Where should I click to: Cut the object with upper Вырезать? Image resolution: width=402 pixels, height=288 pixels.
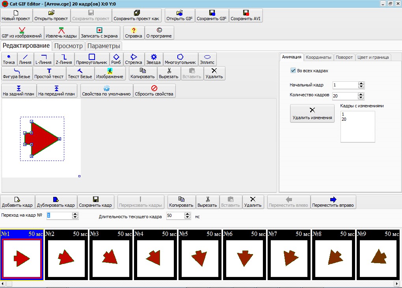[169, 73]
